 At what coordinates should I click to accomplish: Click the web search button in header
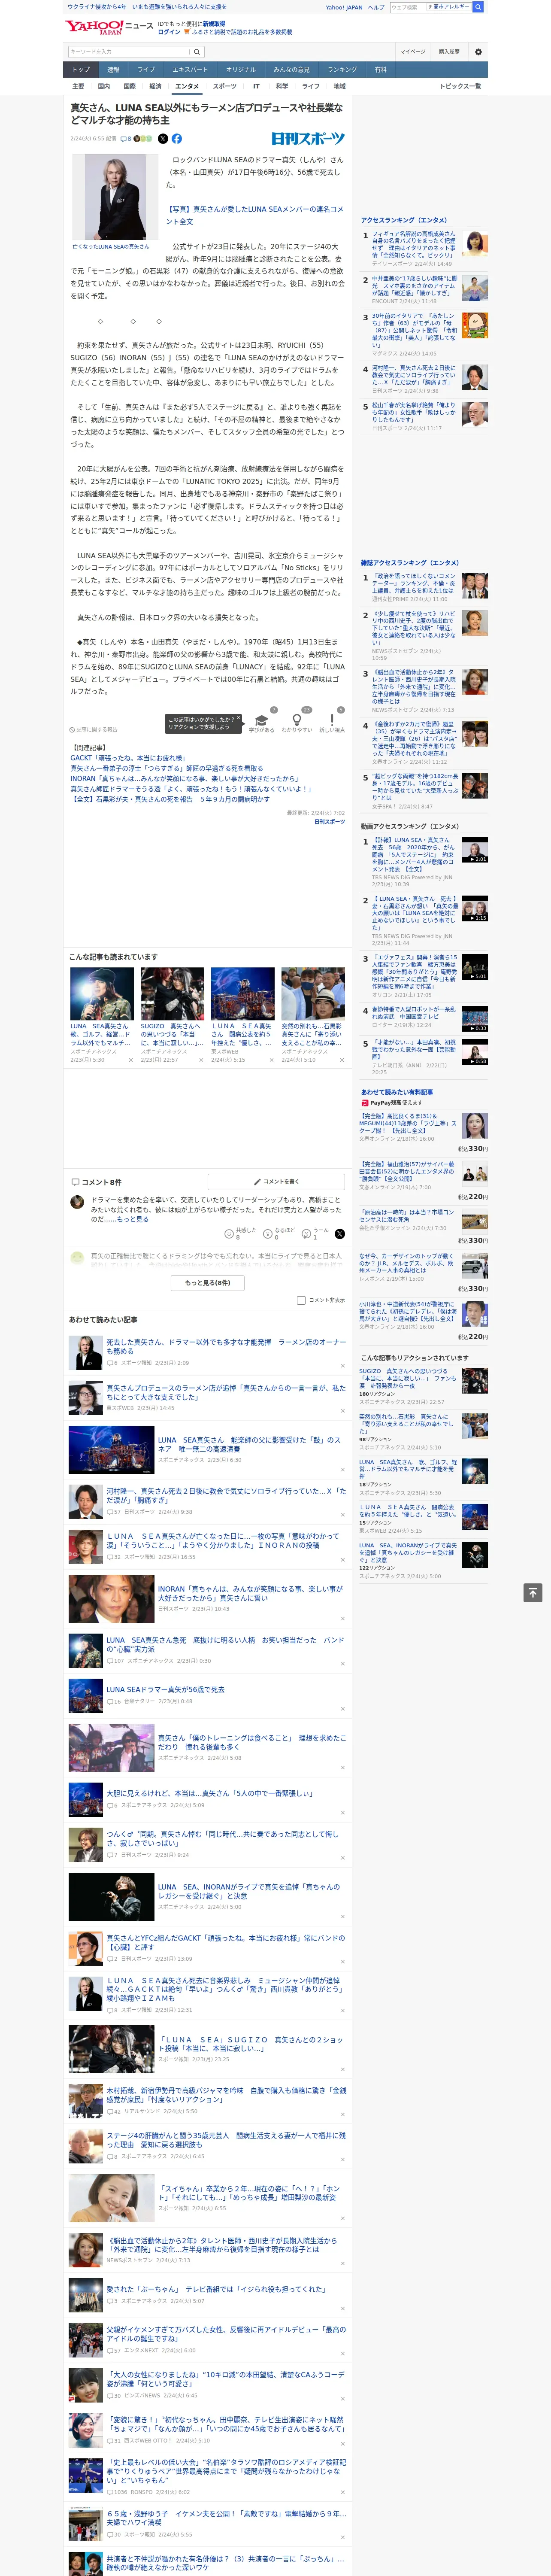(478, 7)
